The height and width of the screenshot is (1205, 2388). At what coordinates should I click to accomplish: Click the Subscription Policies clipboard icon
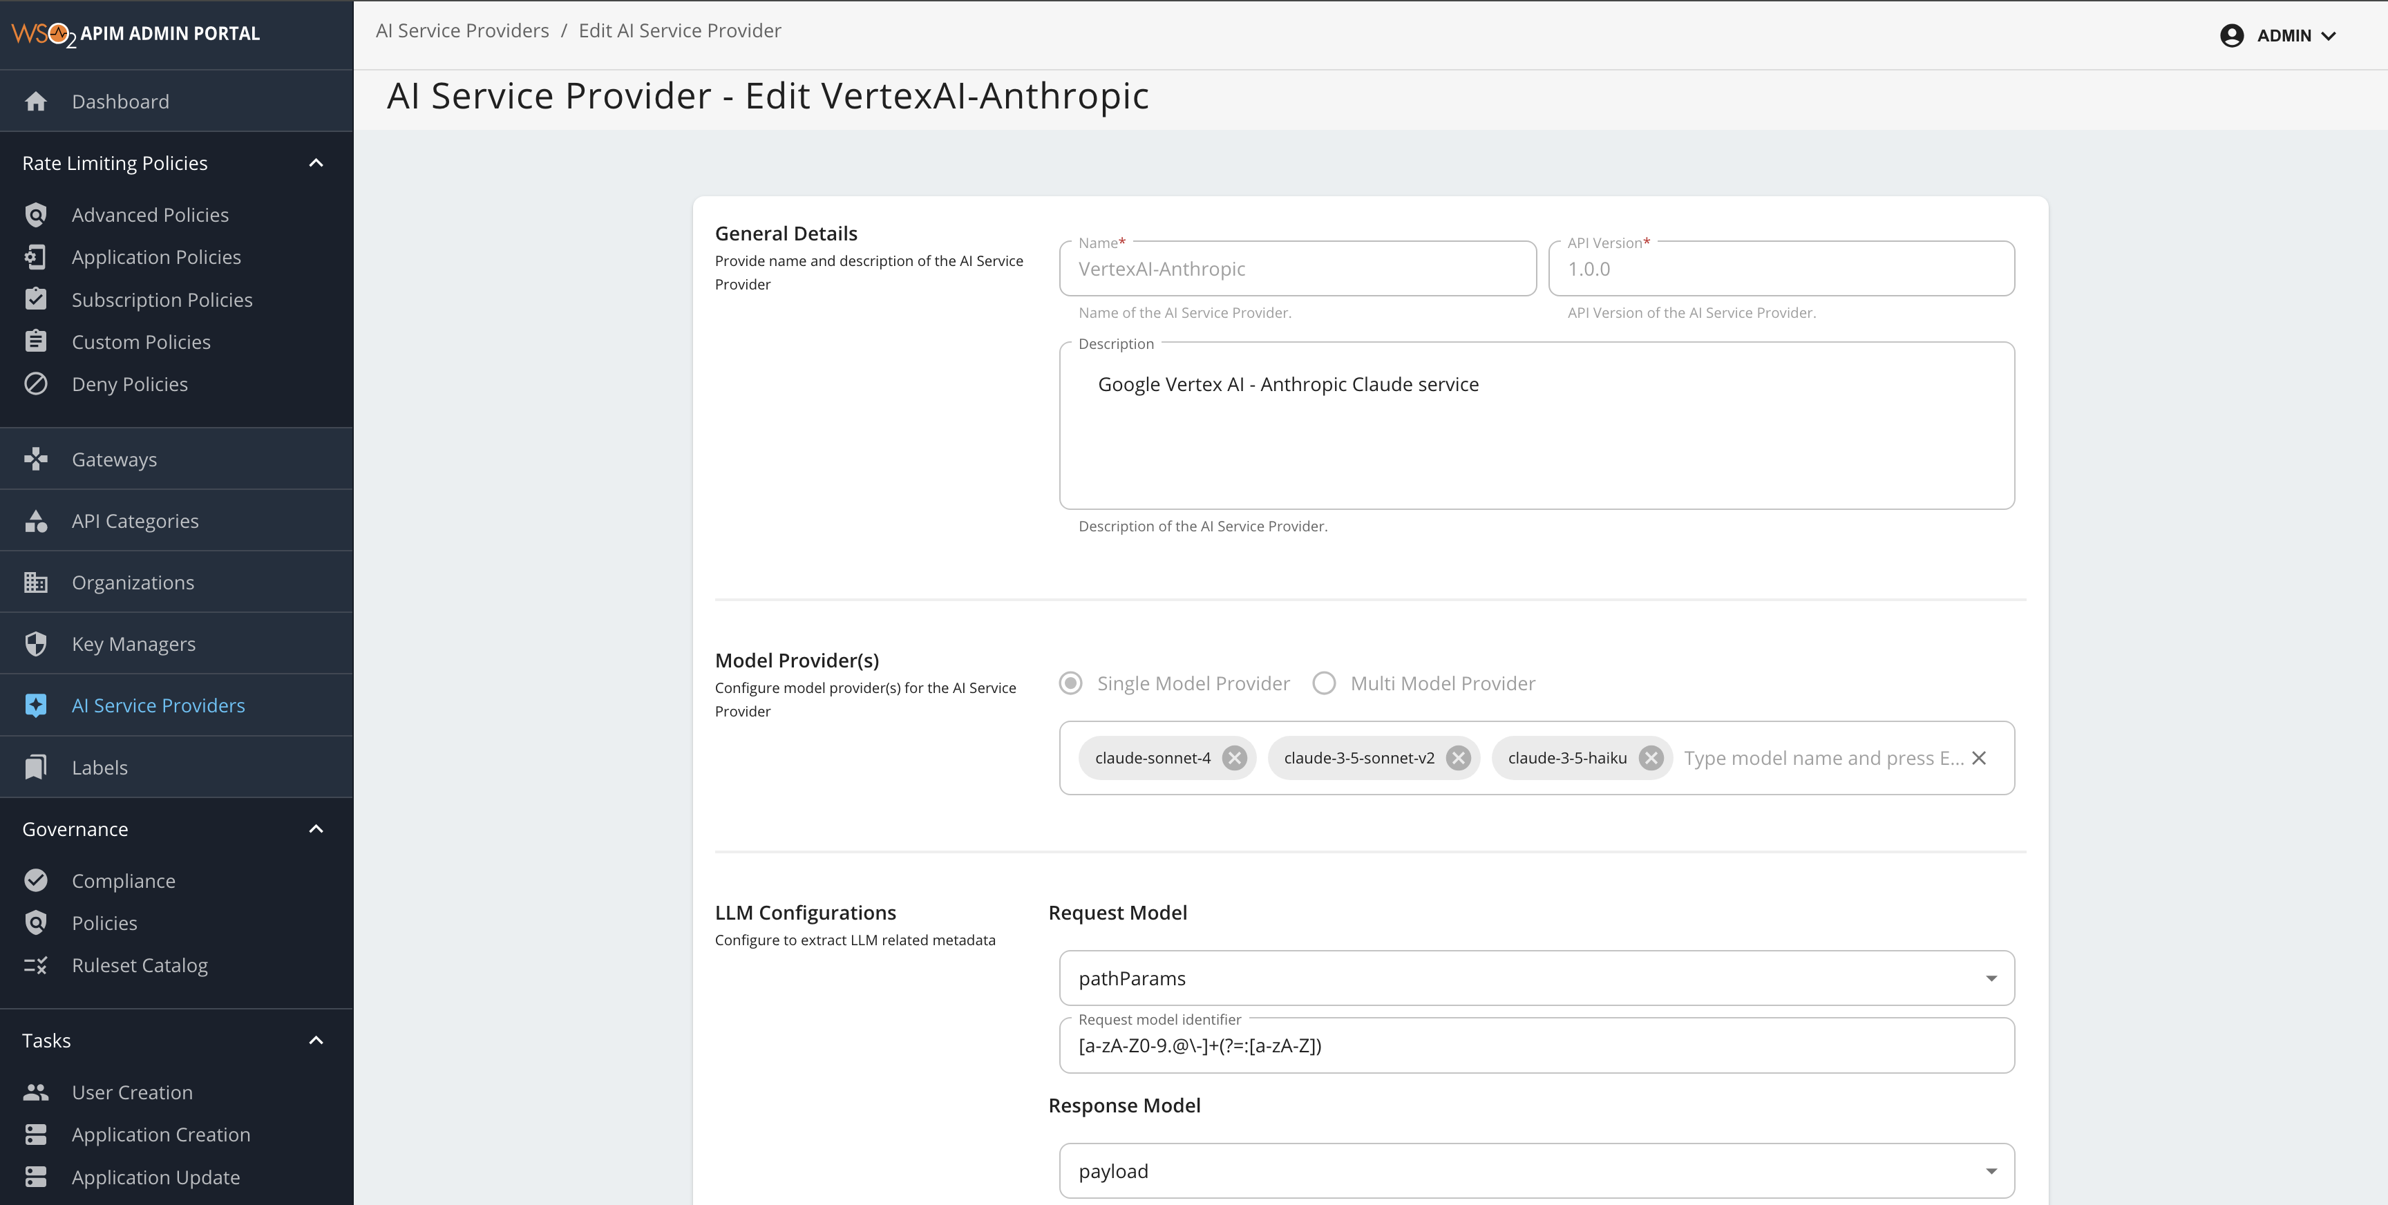tap(36, 299)
